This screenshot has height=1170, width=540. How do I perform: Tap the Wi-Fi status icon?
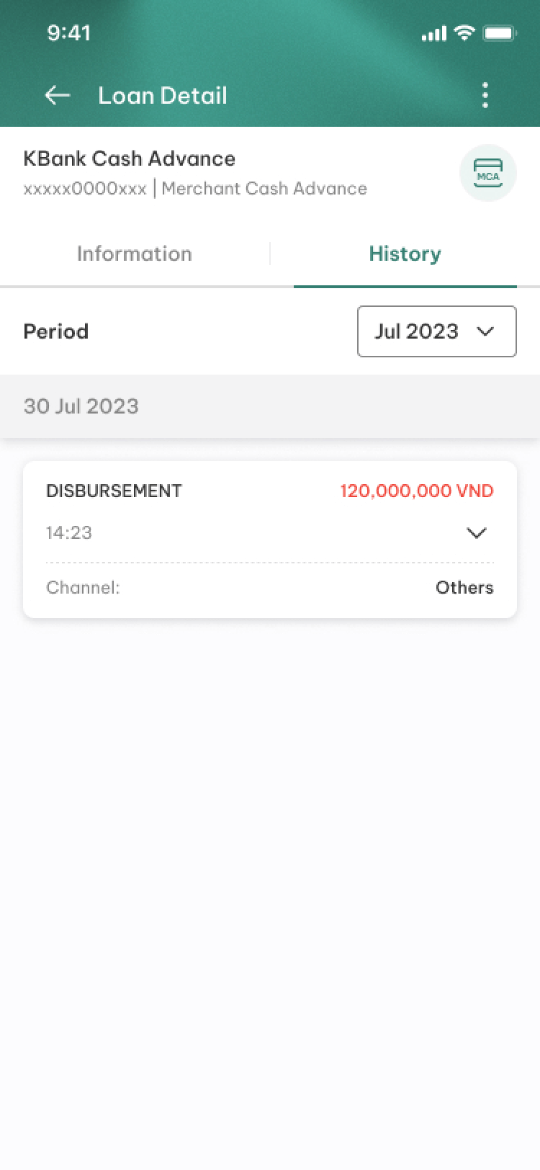465,32
